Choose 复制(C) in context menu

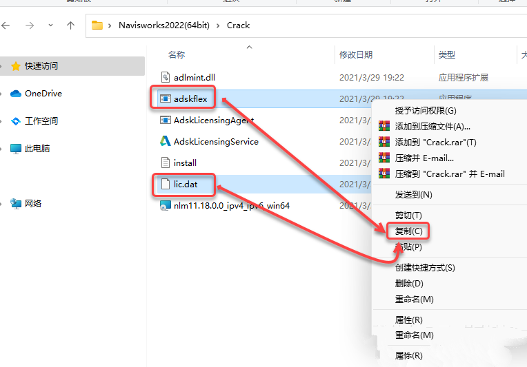pyautogui.click(x=408, y=231)
